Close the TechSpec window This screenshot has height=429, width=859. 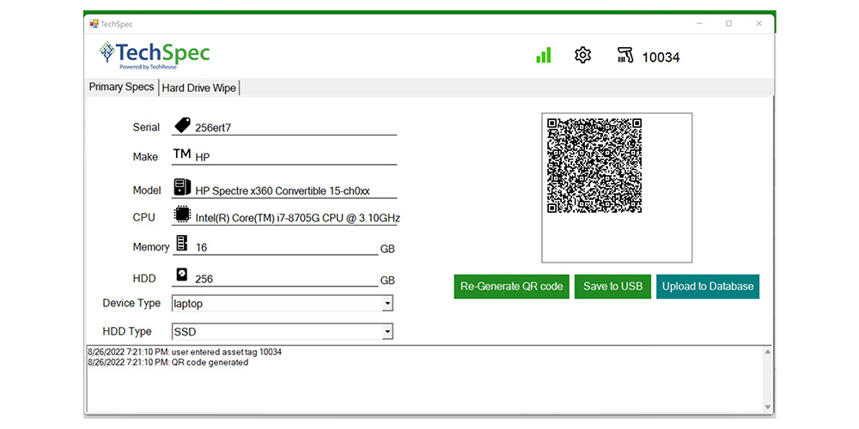coord(758,23)
